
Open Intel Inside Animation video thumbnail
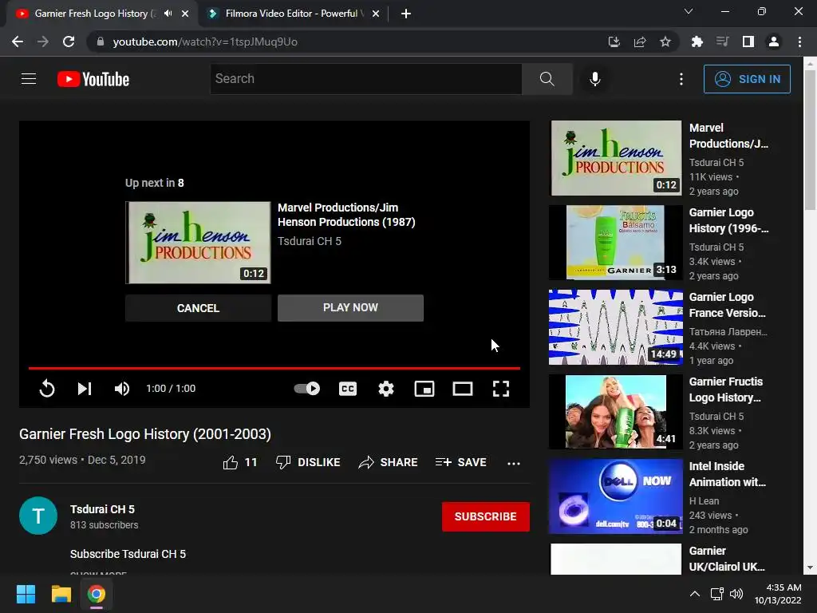point(616,496)
